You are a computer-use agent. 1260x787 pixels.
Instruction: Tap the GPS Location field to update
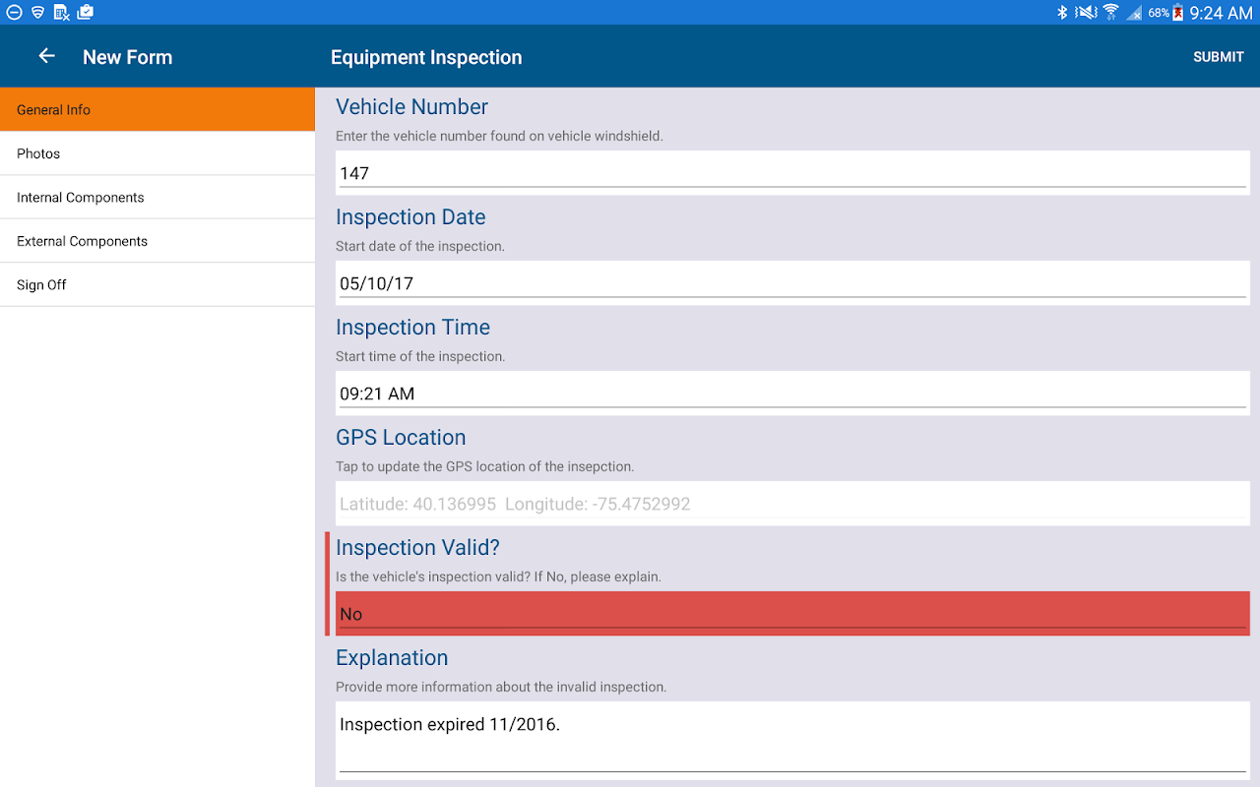(x=792, y=504)
